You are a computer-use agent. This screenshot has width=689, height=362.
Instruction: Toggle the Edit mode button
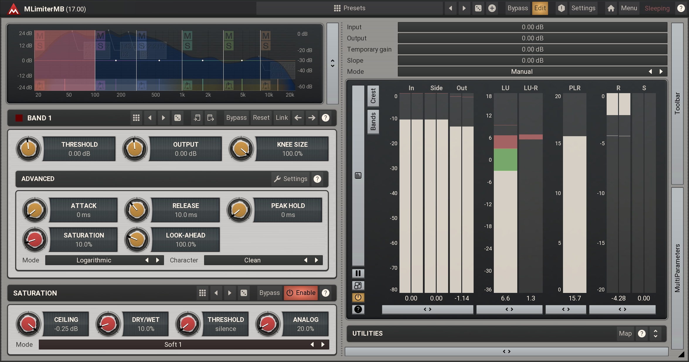(540, 8)
